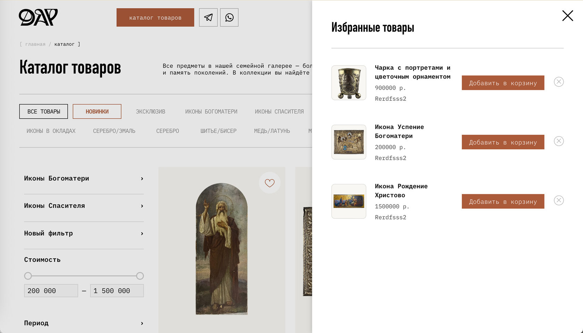Add Икона Успение Богоматери to cart
Viewport: 583px width, 333px height.
503,142
